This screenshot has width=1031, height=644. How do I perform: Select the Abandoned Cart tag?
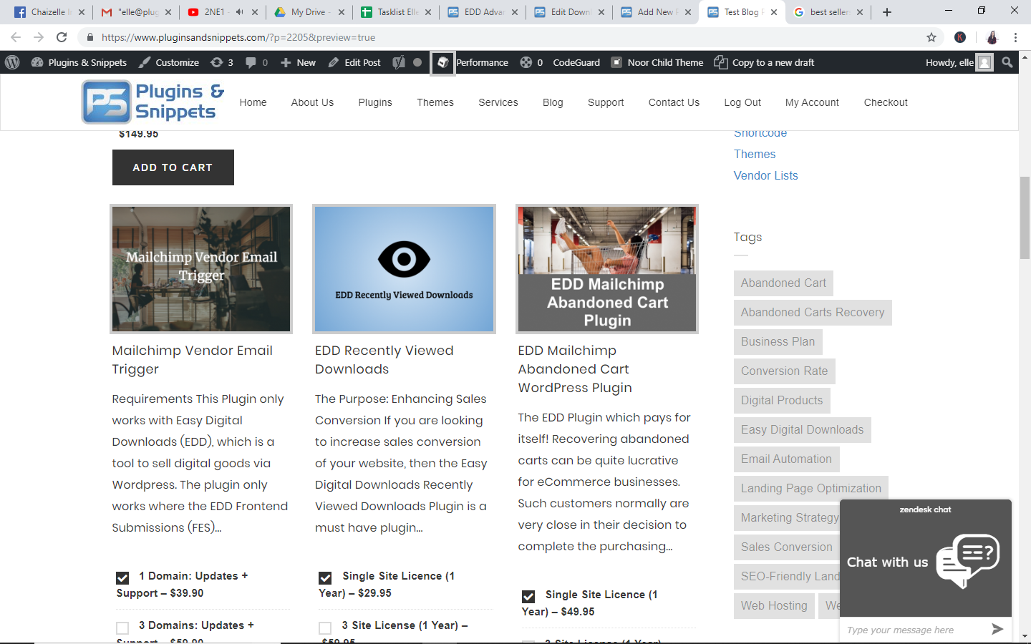[x=783, y=283]
